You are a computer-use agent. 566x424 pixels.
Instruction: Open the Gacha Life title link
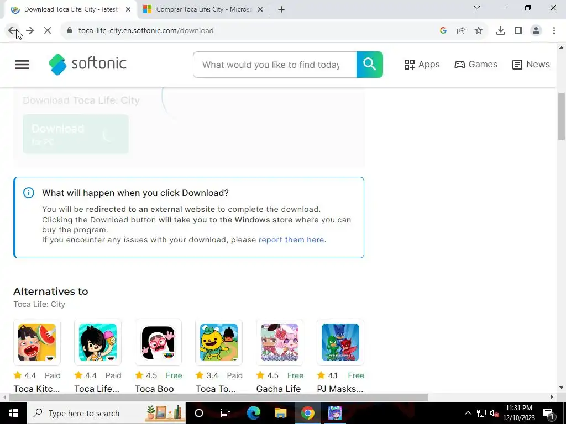(x=279, y=389)
